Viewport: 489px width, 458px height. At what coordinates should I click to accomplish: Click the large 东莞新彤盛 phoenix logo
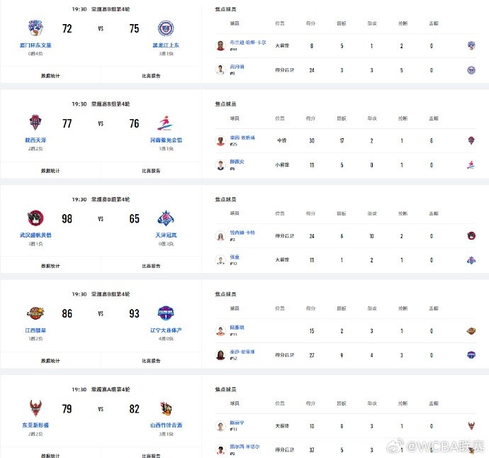click(x=35, y=408)
